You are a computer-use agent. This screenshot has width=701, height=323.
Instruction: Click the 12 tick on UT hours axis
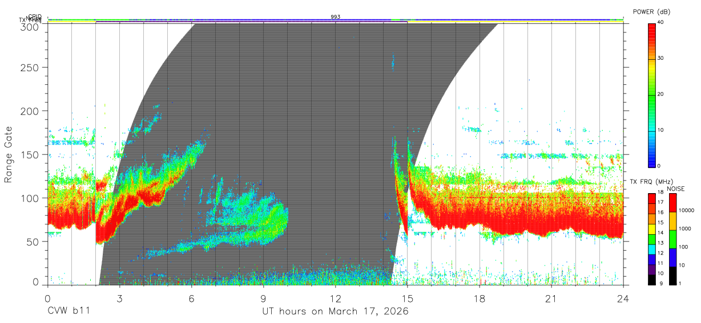(x=336, y=298)
